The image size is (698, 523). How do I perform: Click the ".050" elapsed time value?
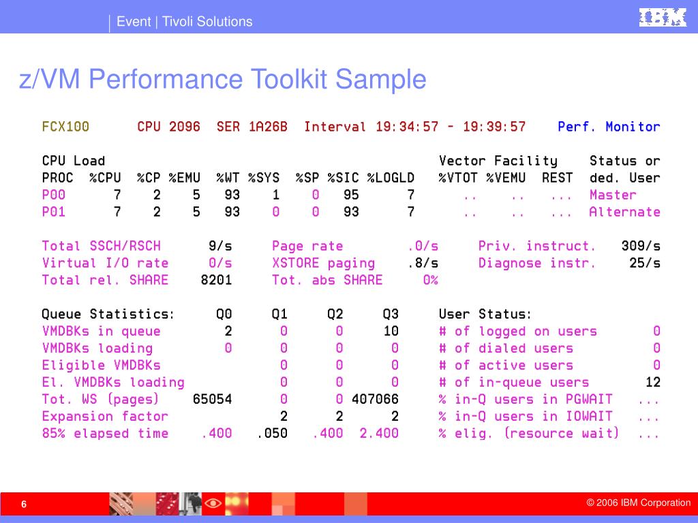tap(272, 433)
